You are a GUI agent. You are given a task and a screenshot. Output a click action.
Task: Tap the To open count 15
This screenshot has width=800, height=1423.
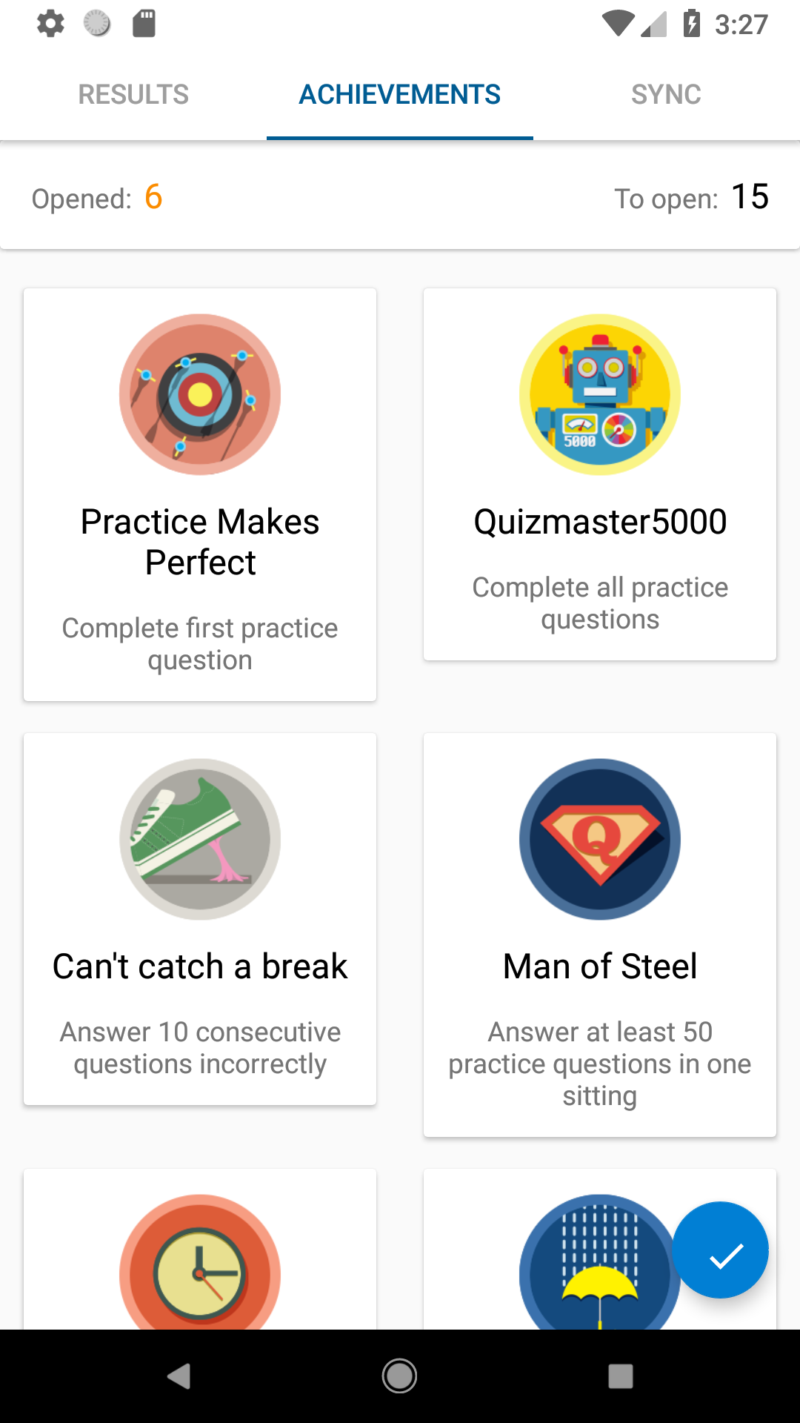point(750,197)
